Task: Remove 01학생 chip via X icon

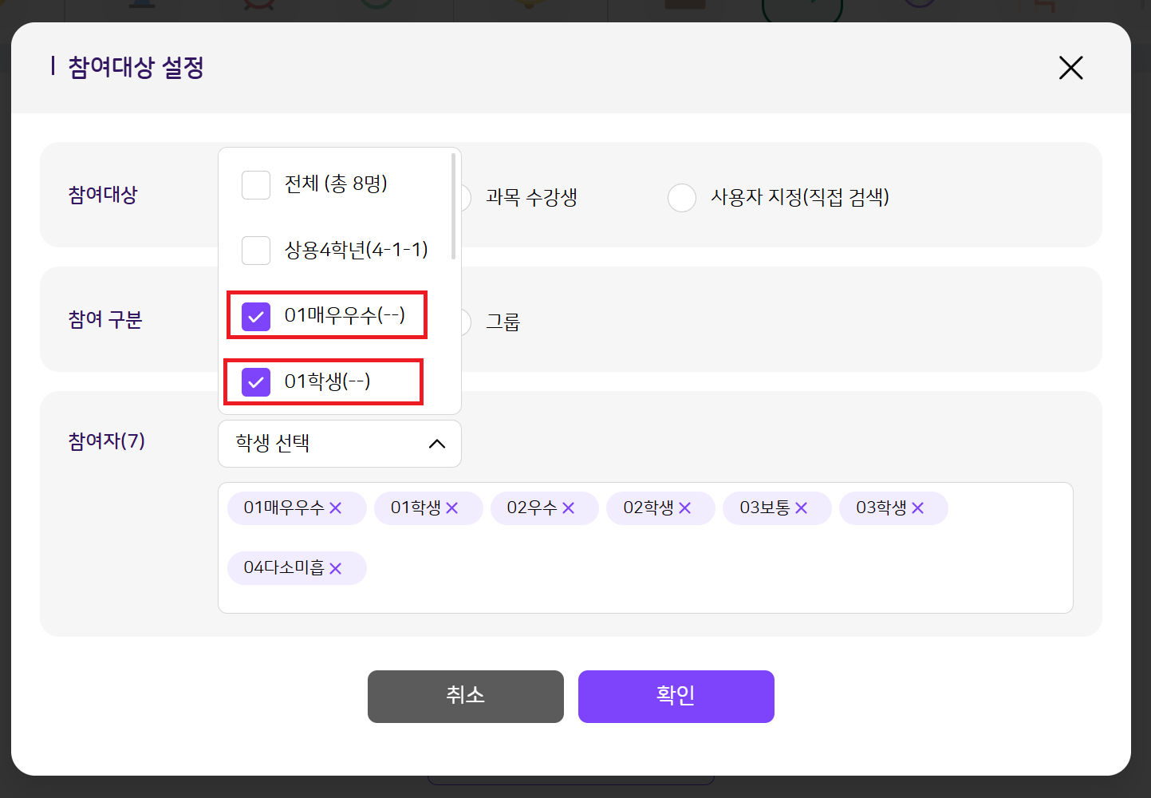Action: pyautogui.click(x=452, y=508)
